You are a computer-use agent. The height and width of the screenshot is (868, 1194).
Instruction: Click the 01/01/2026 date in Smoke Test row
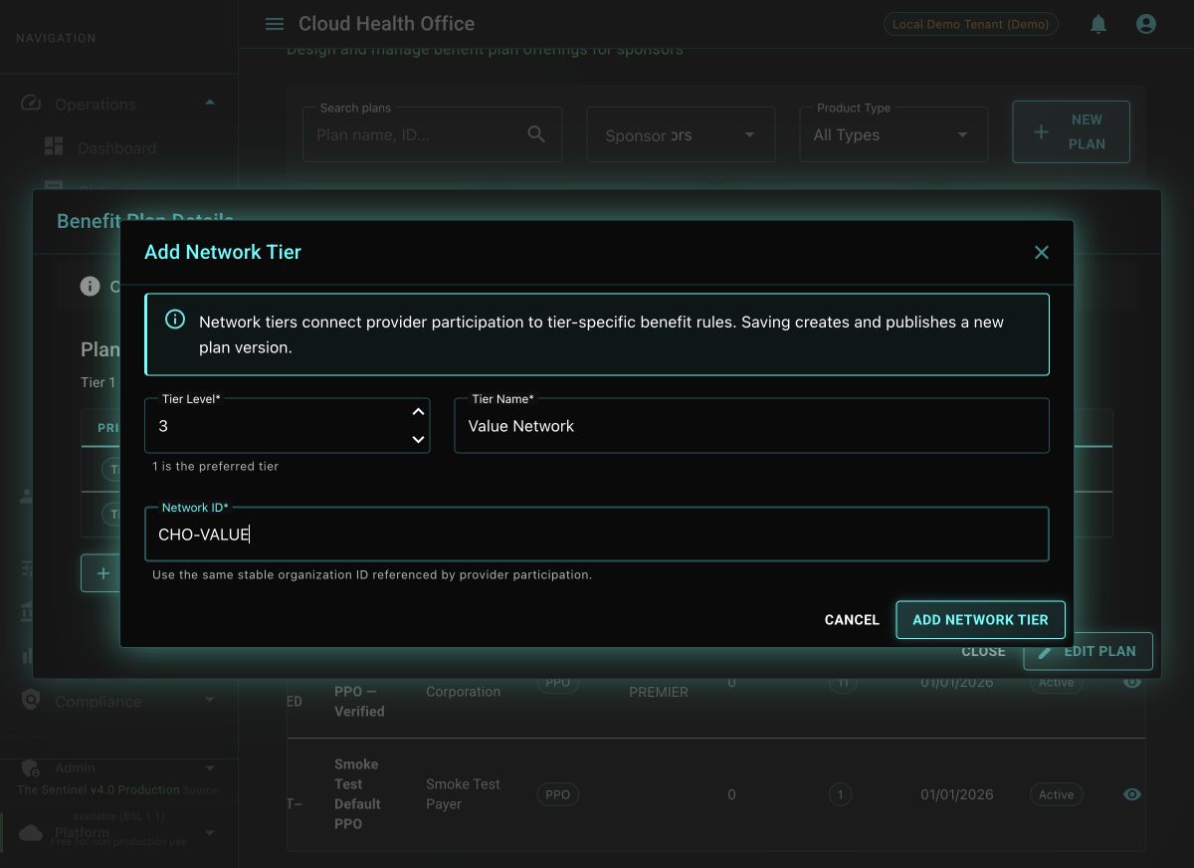coord(956,794)
